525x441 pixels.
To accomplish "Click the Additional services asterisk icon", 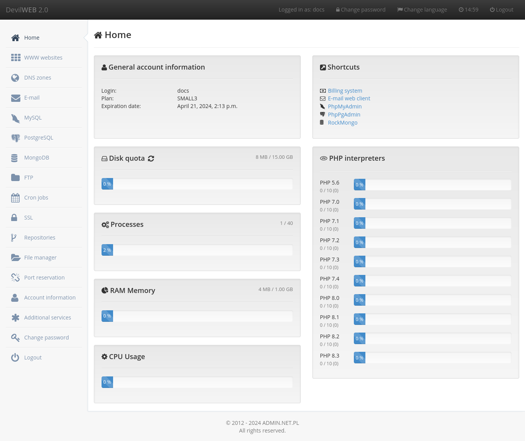I will (x=15, y=318).
